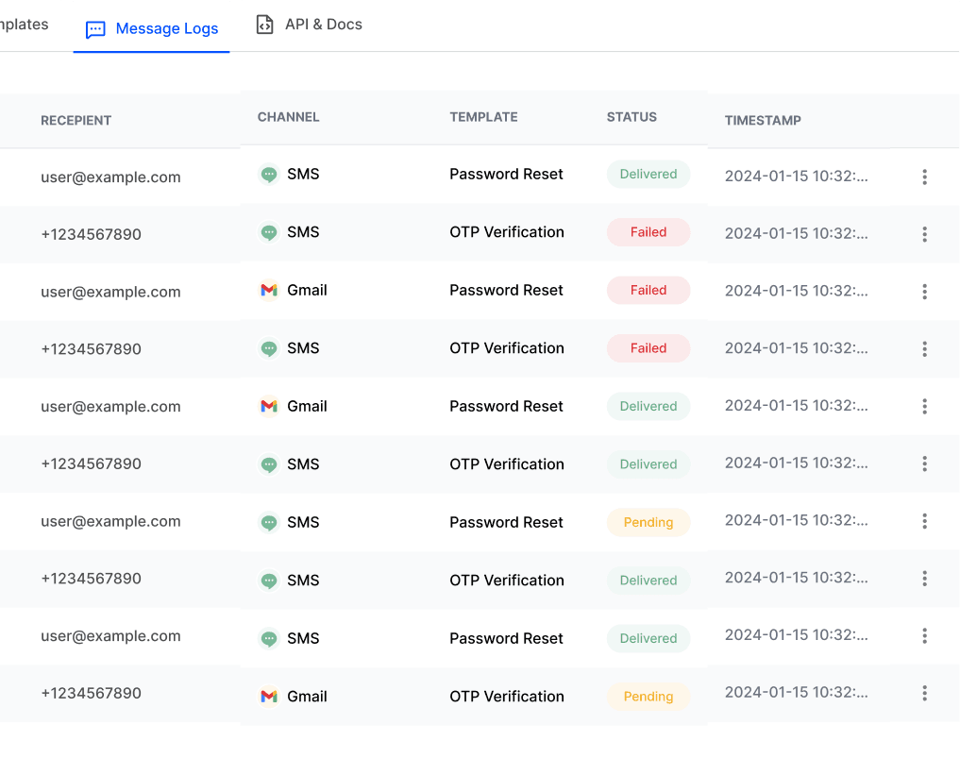Click the timestamp in the Gmail OTP Verification row

[797, 693]
